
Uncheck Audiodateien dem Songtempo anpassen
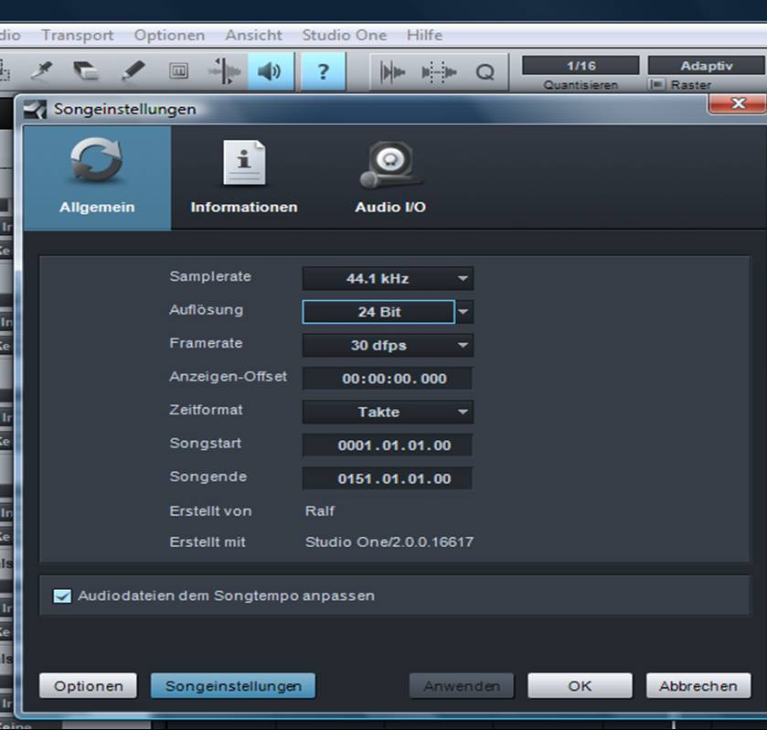click(x=62, y=596)
